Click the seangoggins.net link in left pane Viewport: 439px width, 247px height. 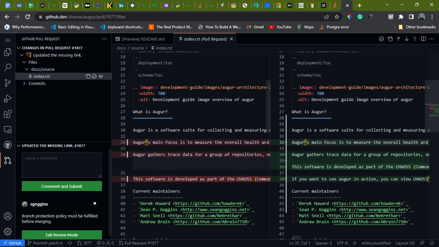(x=215, y=210)
